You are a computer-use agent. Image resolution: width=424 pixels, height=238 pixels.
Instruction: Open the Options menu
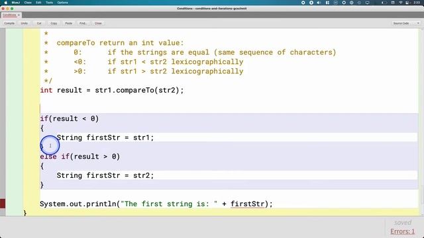tap(63, 3)
